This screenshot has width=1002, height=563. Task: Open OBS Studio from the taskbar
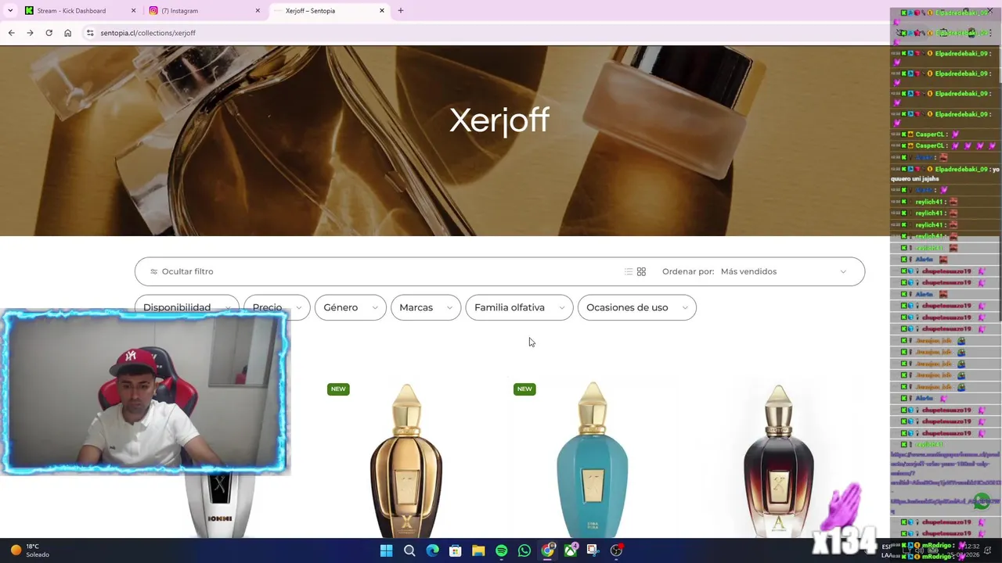616,550
